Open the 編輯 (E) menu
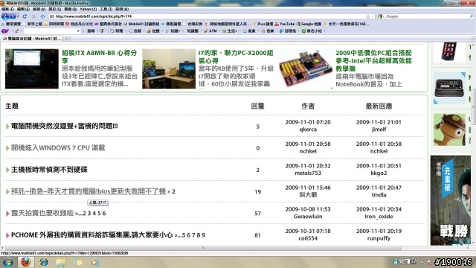Viewport: 476px width, 268px height. [x=23, y=10]
